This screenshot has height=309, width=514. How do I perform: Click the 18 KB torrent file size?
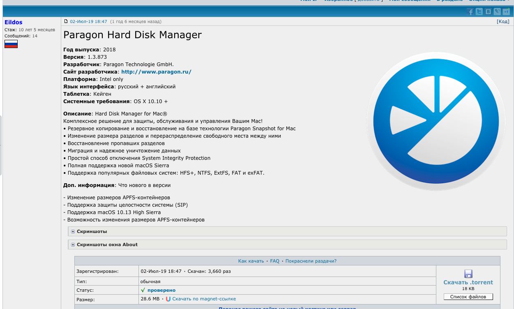[468, 289]
